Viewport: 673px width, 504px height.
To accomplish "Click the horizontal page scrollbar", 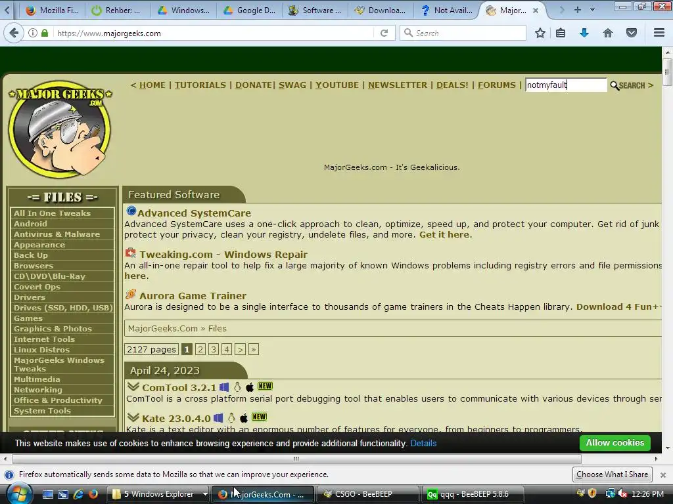I will (x=296, y=459).
